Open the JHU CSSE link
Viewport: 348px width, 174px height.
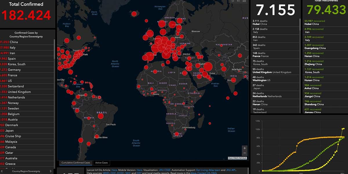[x=164, y=170]
